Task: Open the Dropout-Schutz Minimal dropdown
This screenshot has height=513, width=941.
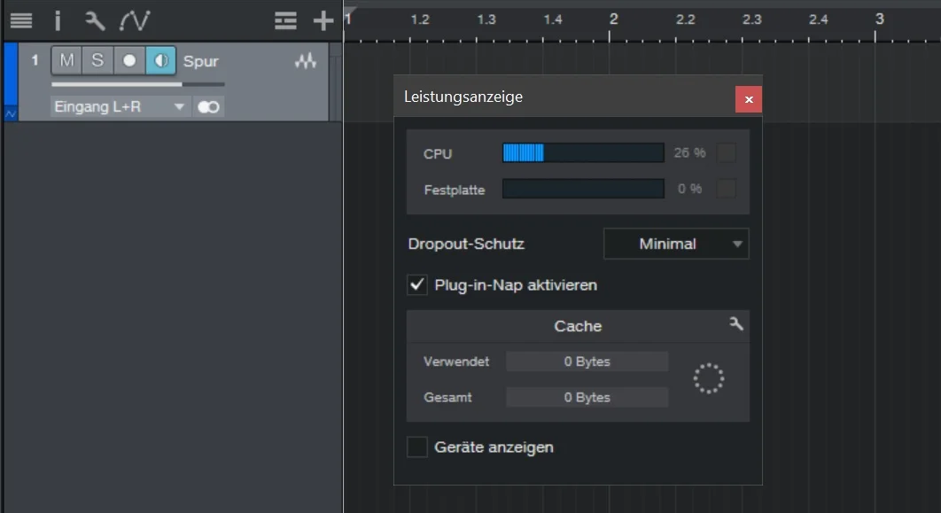Action: click(x=676, y=244)
